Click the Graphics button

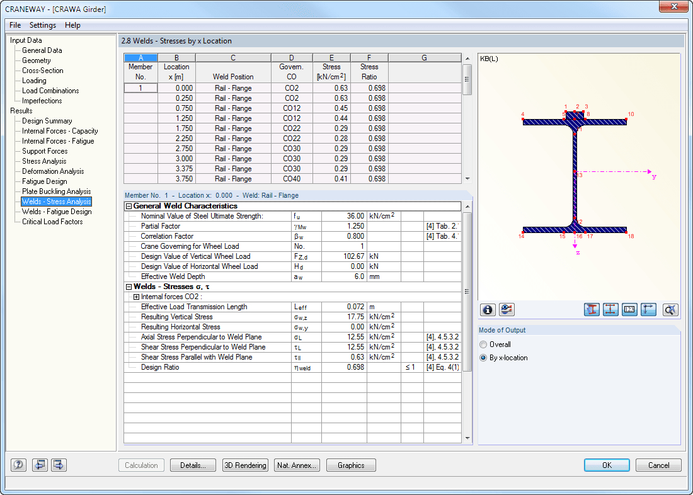351,465
